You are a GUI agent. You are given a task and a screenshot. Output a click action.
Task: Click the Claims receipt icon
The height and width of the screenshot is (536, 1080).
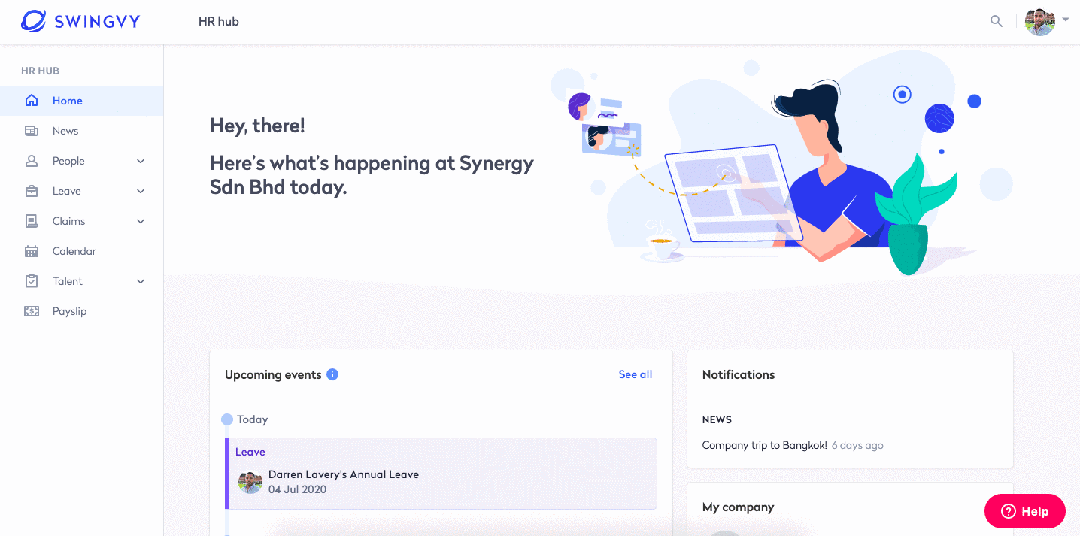point(32,221)
